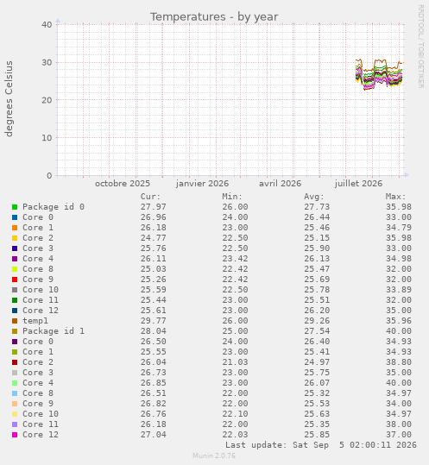Click the green Package id 0 color swatch

15,207
